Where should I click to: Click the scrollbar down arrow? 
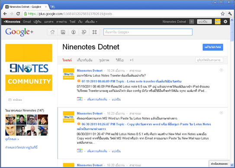[232, 165]
